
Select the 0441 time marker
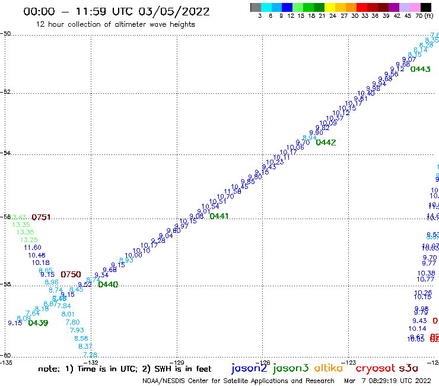[x=220, y=216]
